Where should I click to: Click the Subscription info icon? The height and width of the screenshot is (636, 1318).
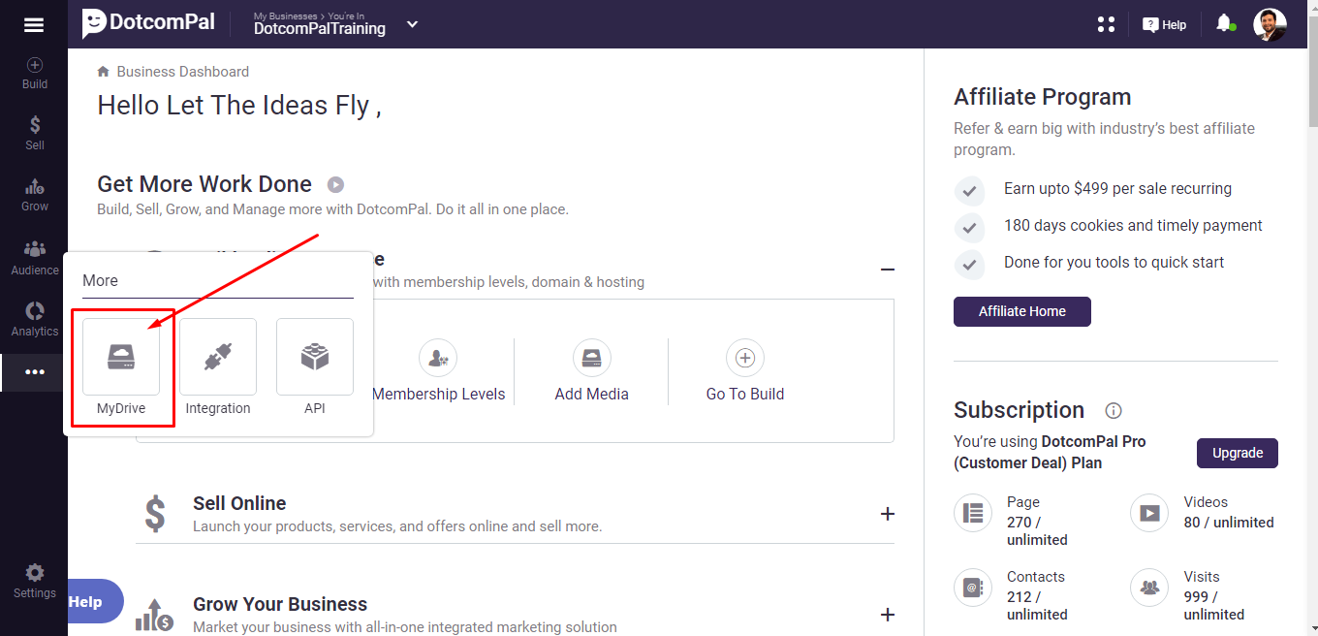[1114, 410]
